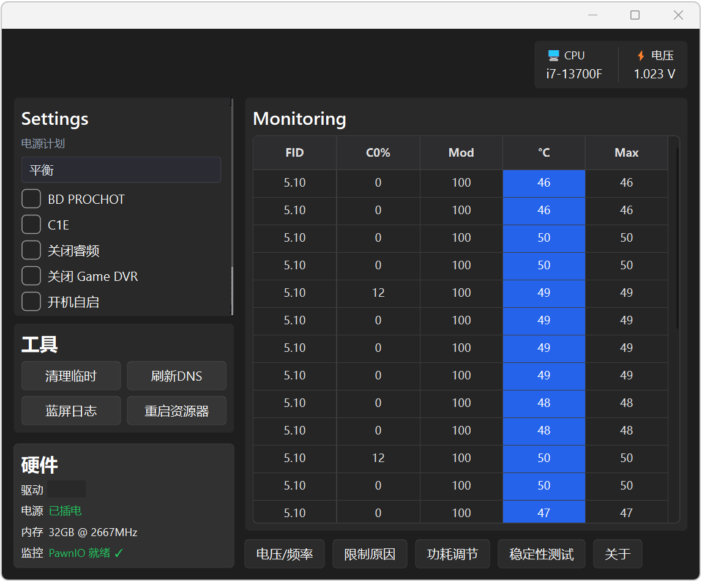
Task: Go to the 稳定性测试 tab
Action: point(541,554)
